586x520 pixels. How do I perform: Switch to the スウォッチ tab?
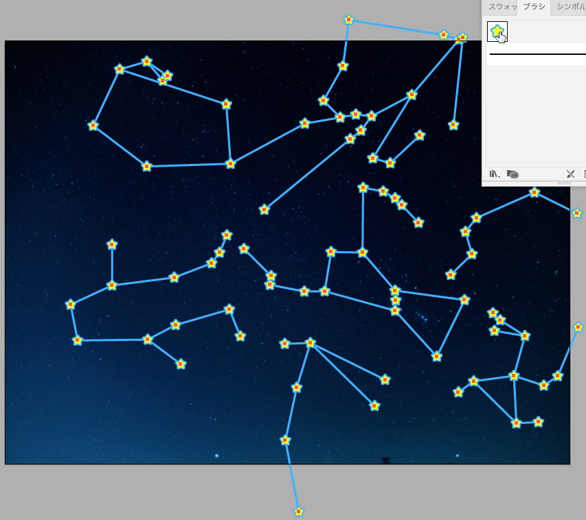click(x=501, y=7)
